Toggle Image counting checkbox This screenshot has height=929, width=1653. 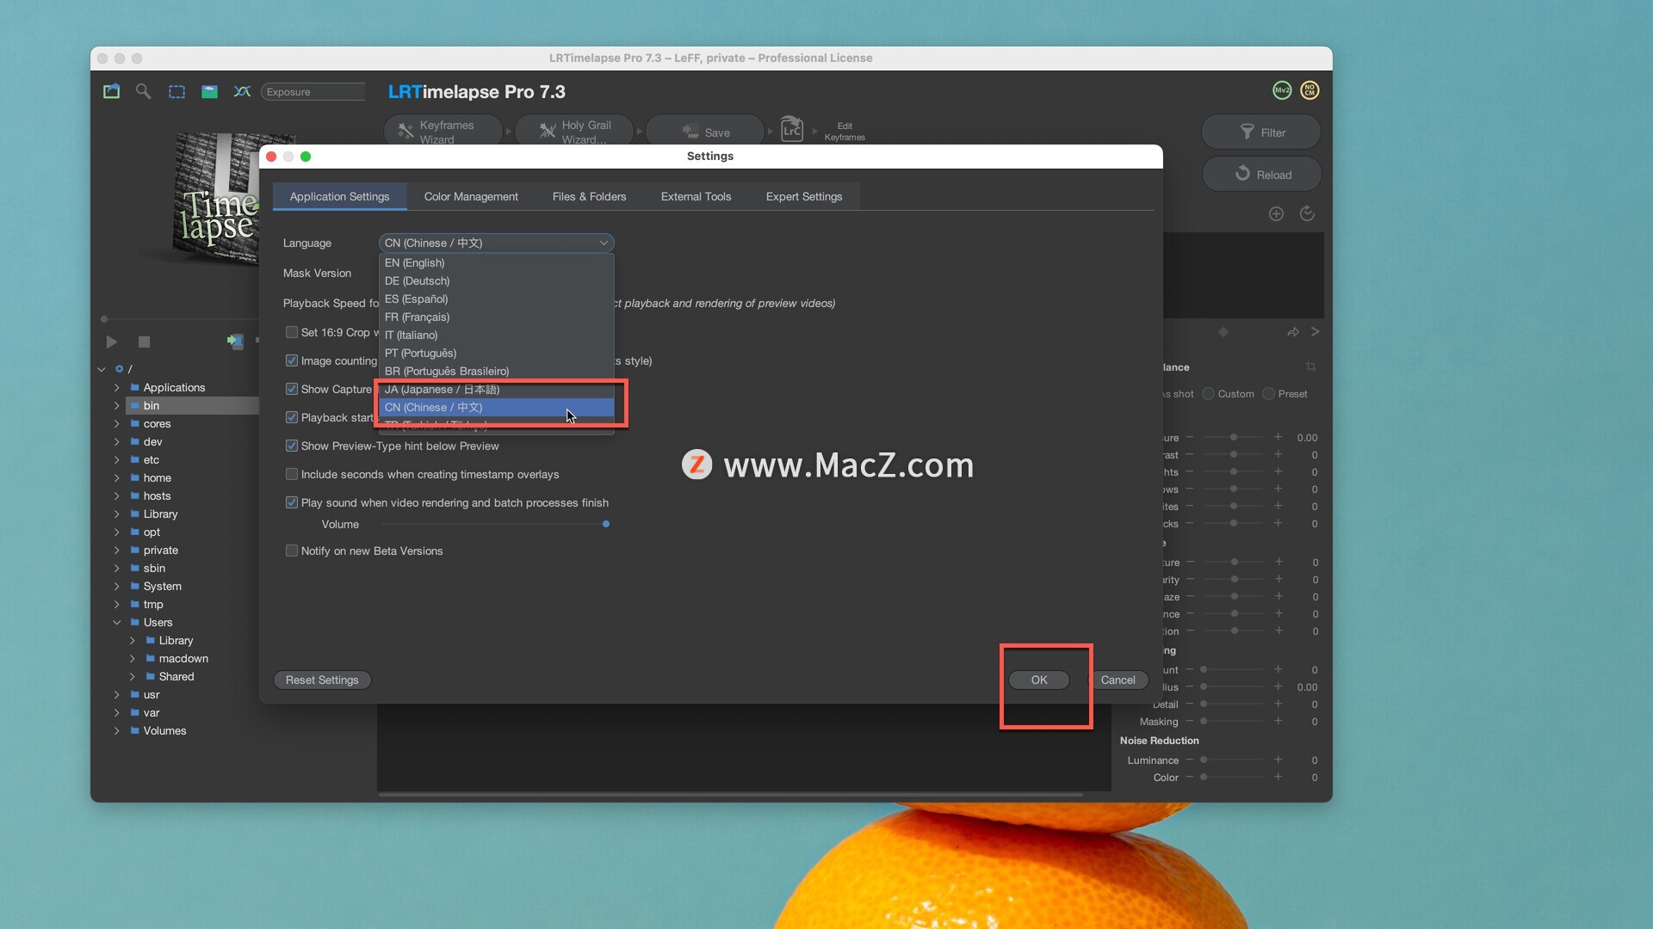click(292, 360)
